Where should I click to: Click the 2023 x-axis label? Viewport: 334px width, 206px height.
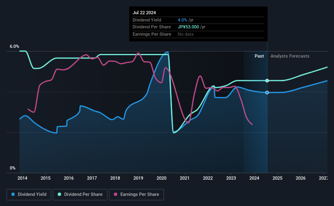coord(231,178)
